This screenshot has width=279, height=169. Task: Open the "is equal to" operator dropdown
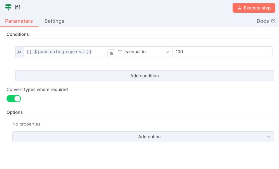coord(143,52)
